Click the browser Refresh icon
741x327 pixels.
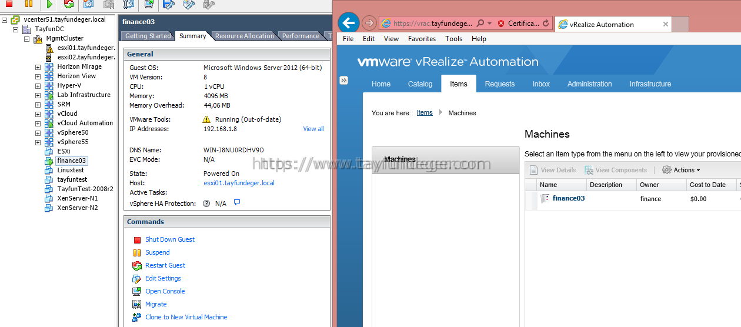pyautogui.click(x=546, y=24)
